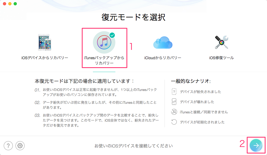Maximize the window with green button
Viewport: 267px width, 155px height.
pyautogui.click(x=15, y=4)
